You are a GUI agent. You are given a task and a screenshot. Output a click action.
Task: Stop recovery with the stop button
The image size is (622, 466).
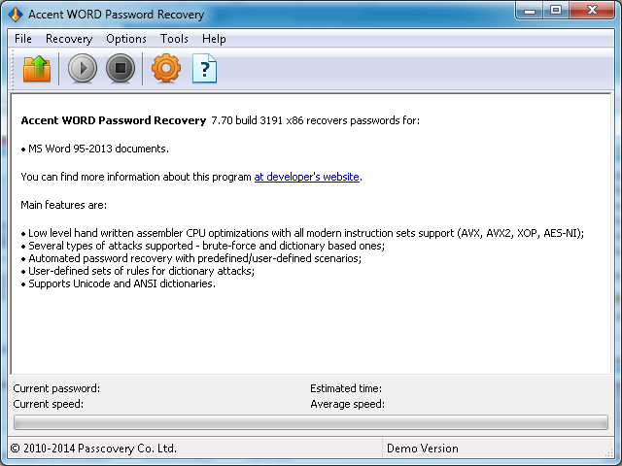[121, 69]
